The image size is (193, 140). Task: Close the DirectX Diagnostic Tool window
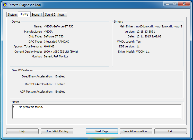click(184, 4)
